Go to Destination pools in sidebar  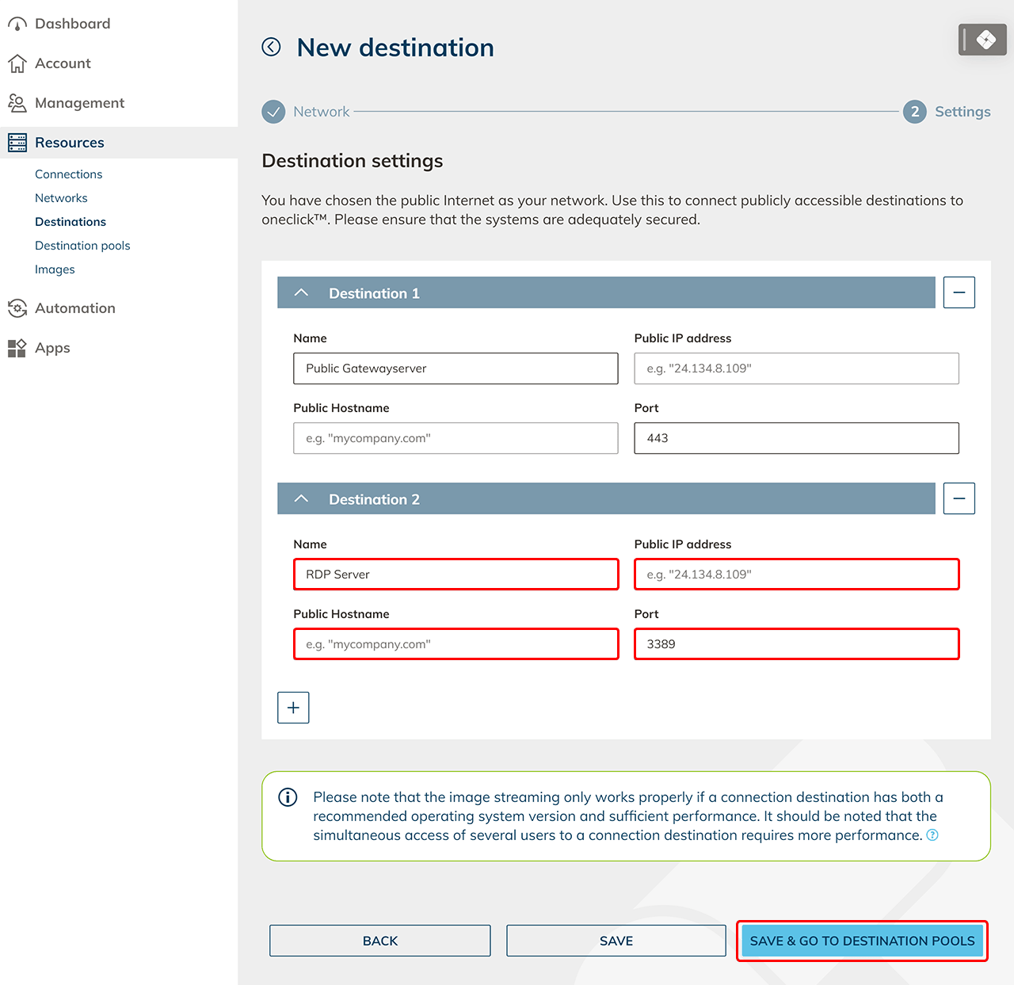pos(82,246)
